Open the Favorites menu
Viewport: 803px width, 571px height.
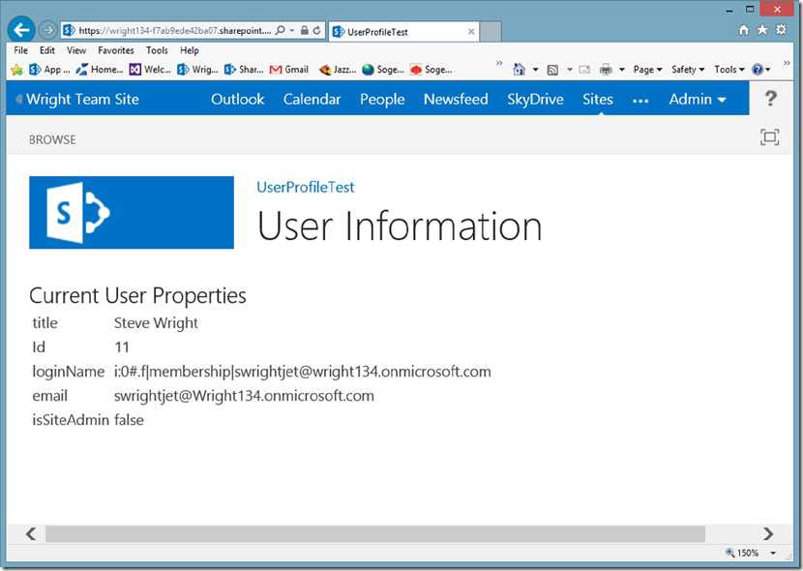[116, 50]
